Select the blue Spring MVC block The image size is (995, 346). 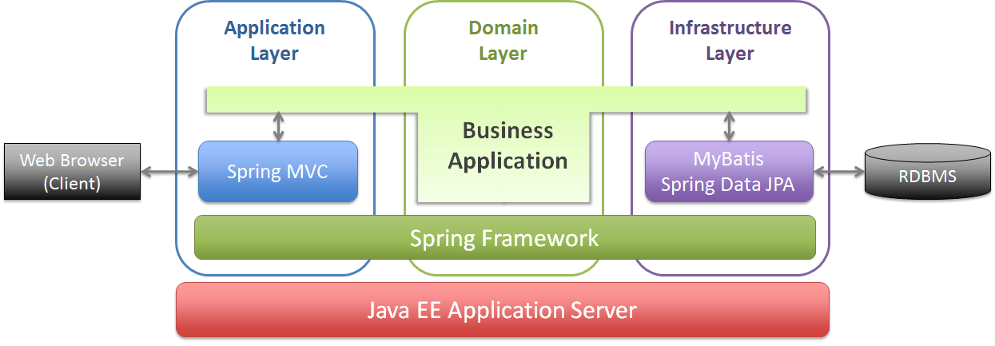tap(277, 172)
